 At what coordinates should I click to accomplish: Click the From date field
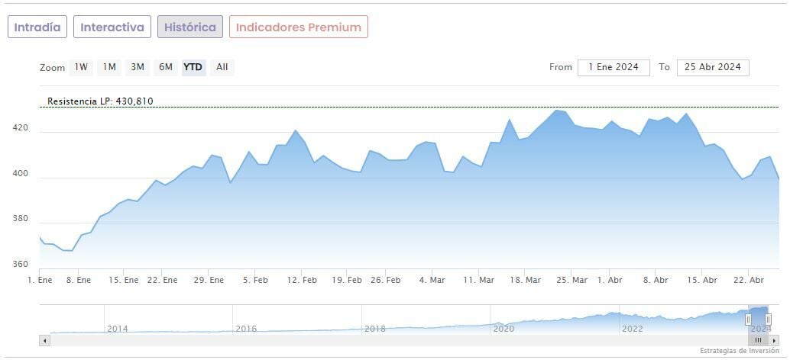click(614, 67)
